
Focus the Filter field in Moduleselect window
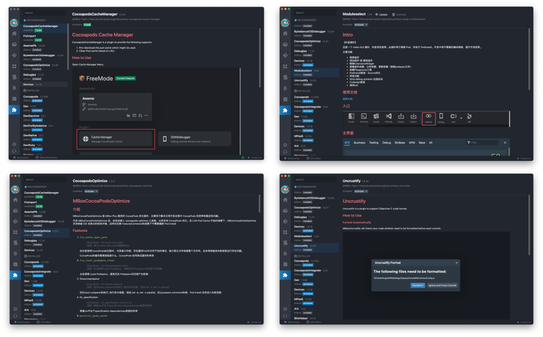pyautogui.click(x=483, y=142)
